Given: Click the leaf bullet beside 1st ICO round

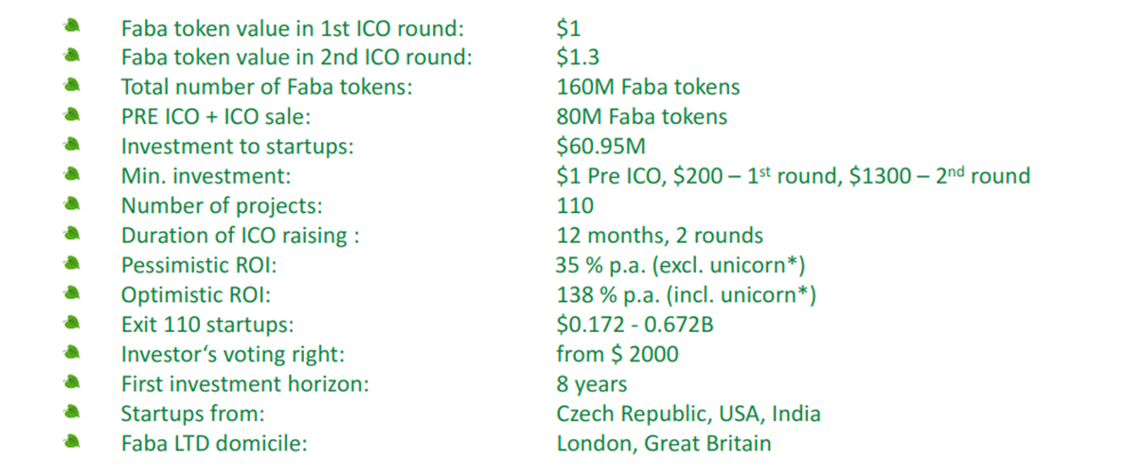Looking at the screenshot, I should pos(72,26).
